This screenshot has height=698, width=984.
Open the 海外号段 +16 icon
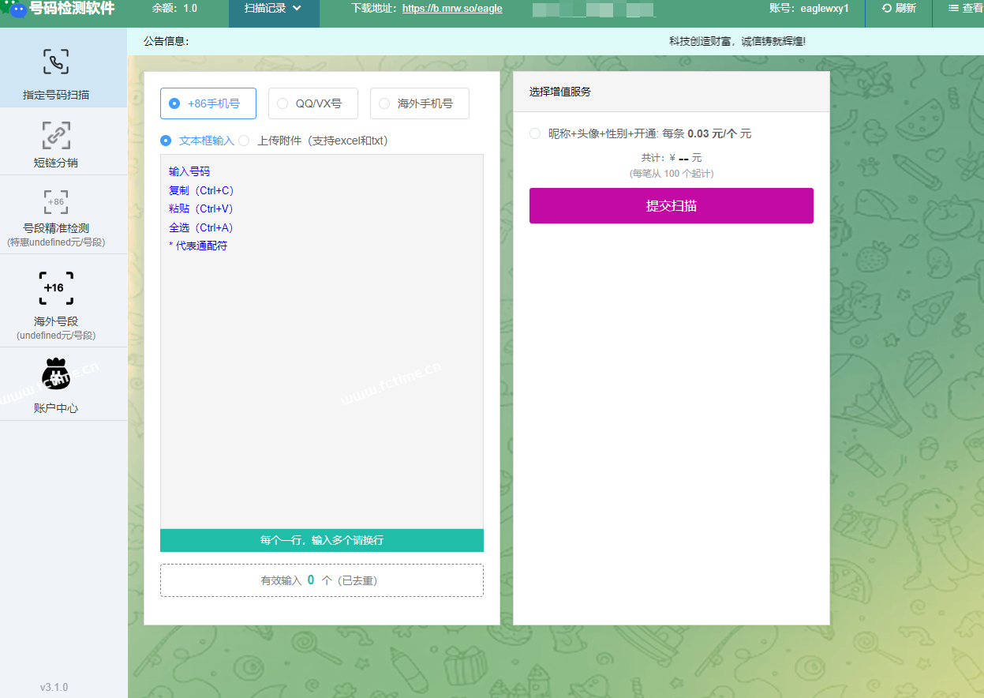pos(56,288)
